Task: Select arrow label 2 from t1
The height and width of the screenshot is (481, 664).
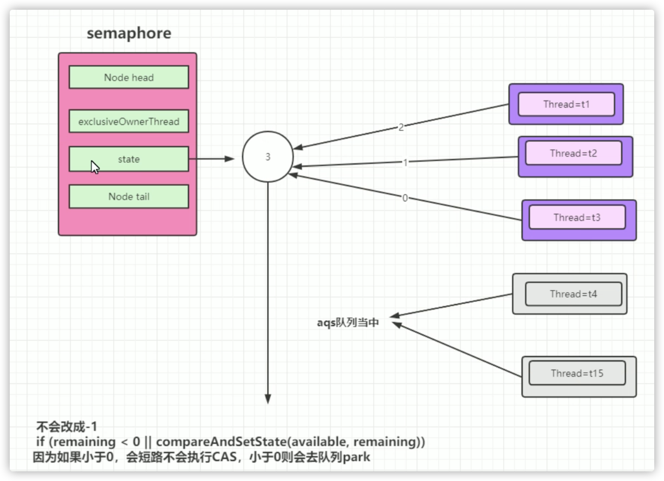Action: pyautogui.click(x=401, y=127)
